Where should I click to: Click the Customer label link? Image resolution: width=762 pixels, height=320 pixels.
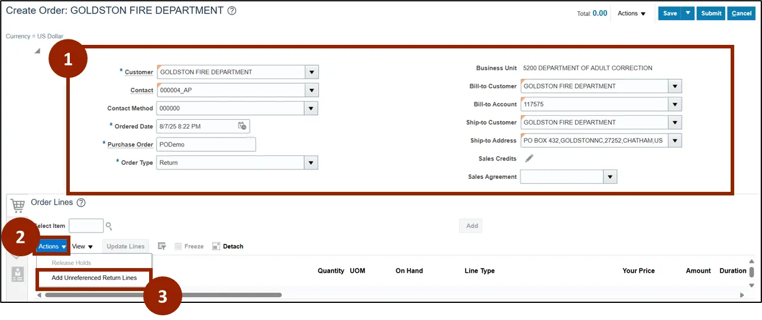pos(139,72)
